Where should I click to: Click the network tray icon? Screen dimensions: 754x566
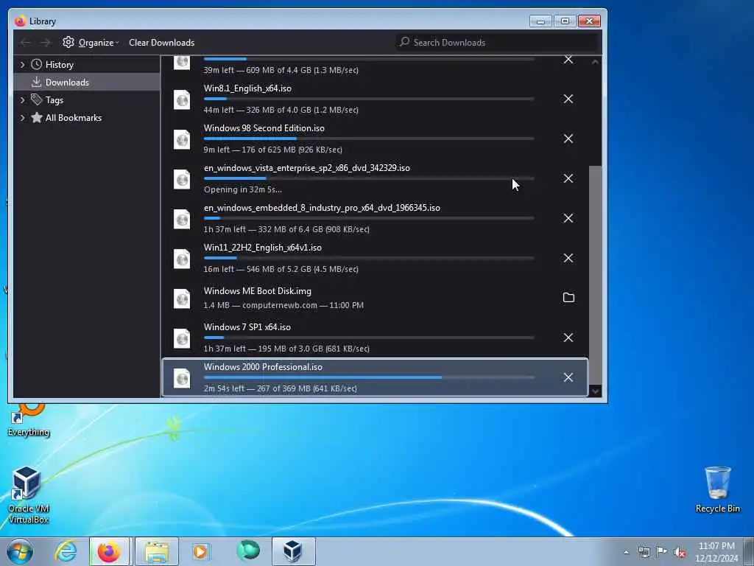click(x=644, y=553)
